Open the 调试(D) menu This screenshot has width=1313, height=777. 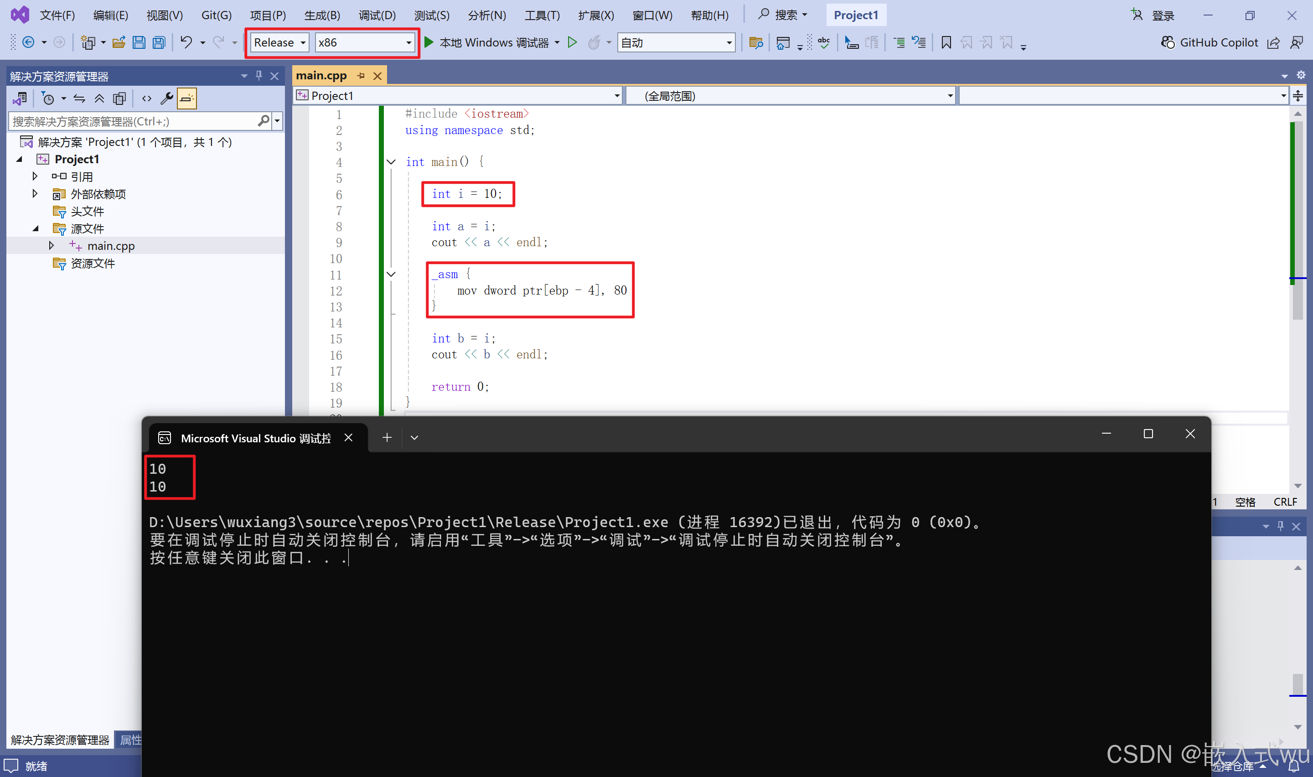coord(377,15)
